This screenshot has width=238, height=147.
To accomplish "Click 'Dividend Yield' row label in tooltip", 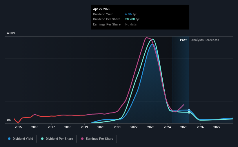I will click(103, 14).
